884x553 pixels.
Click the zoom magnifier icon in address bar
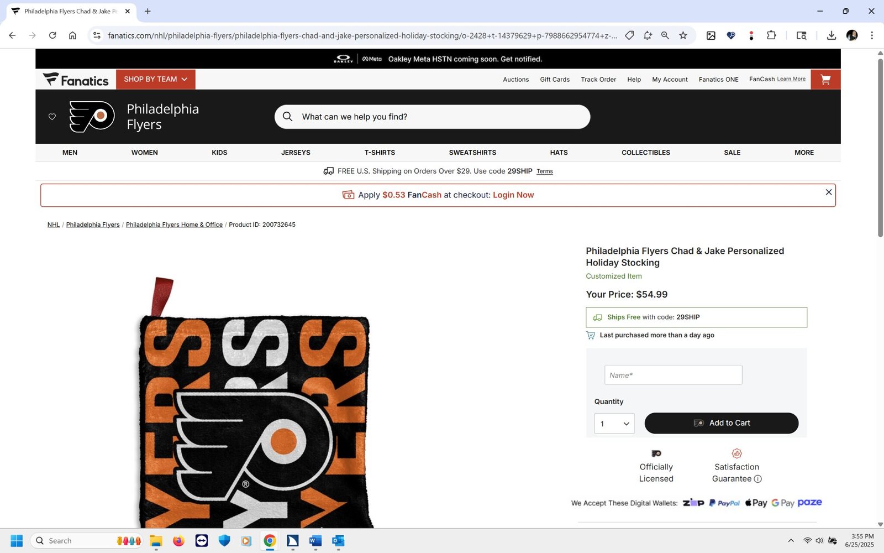tap(665, 35)
